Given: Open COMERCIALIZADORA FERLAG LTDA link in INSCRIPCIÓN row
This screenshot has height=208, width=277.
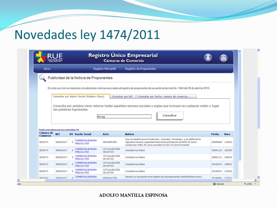Looking at the screenshot, I should 86,142.
